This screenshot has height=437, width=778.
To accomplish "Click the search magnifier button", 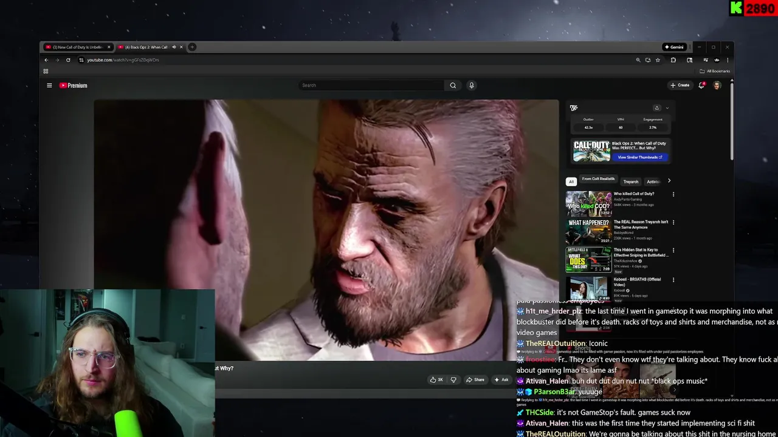I will click(x=453, y=86).
